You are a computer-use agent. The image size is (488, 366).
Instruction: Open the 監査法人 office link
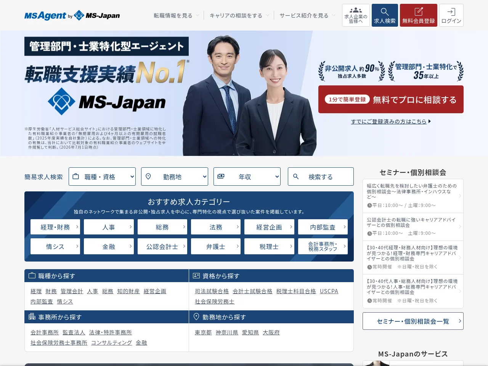click(74, 332)
